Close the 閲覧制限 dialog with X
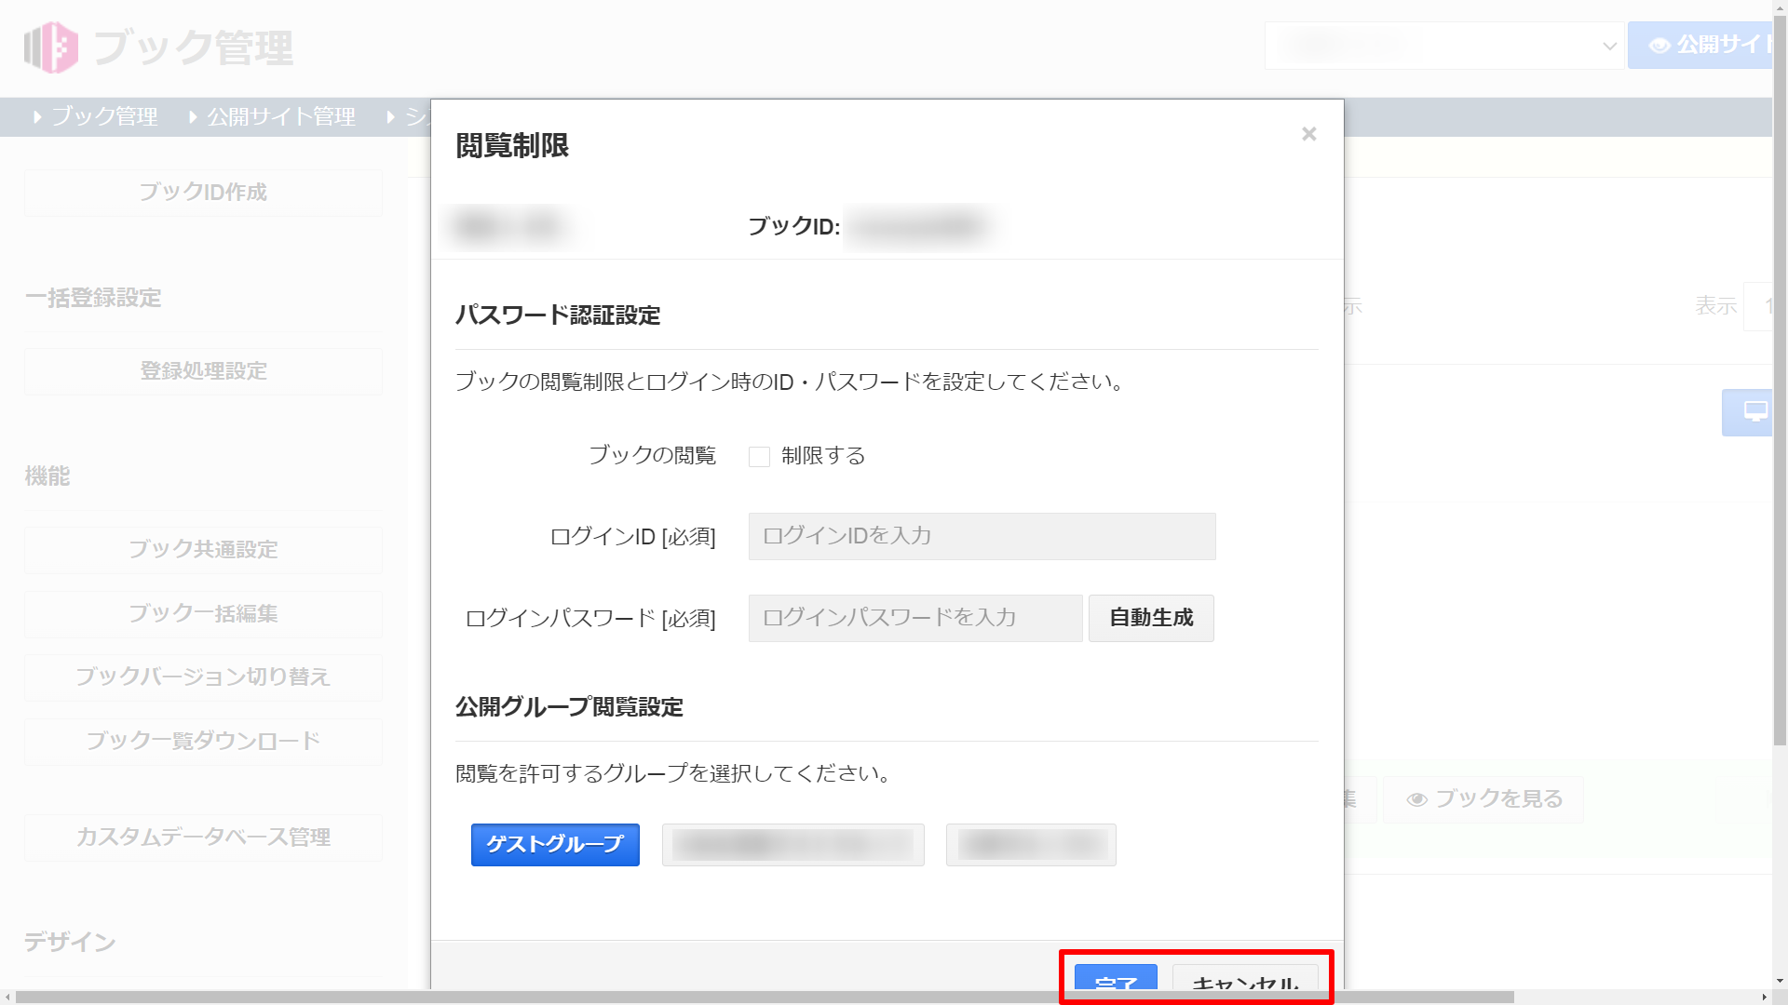Viewport: 1788px width, 1005px height. click(x=1308, y=134)
